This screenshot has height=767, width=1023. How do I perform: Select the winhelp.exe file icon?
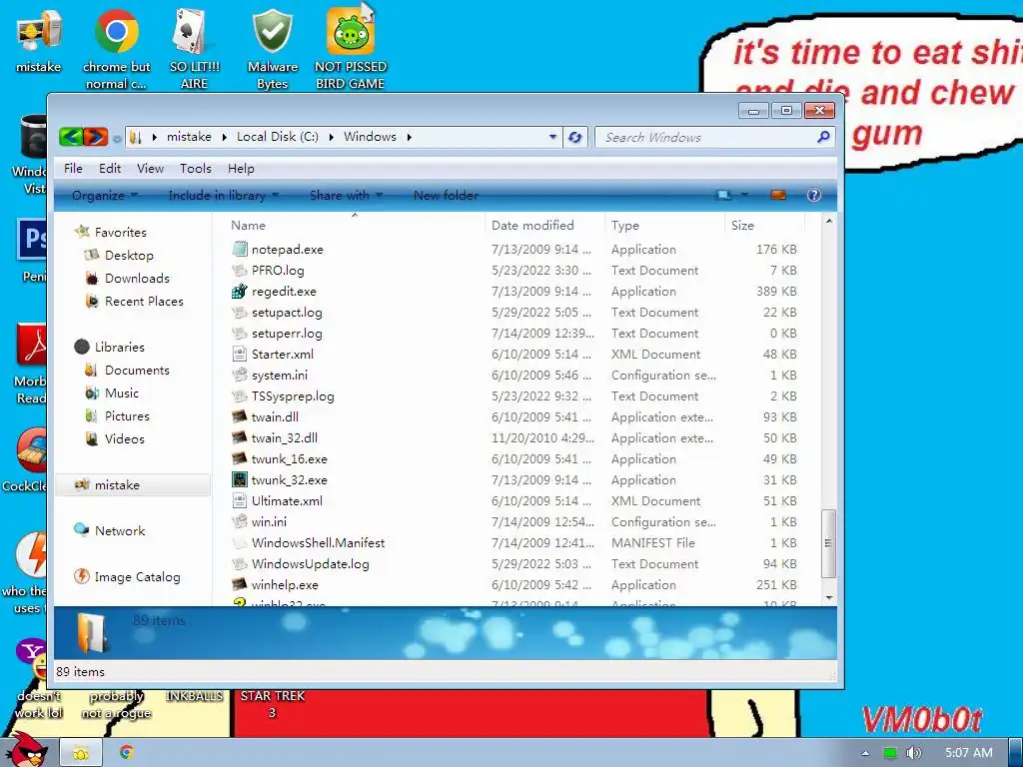coord(240,585)
